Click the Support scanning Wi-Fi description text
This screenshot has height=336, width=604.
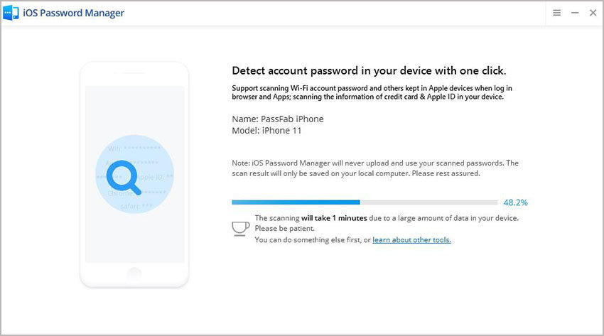(x=372, y=92)
